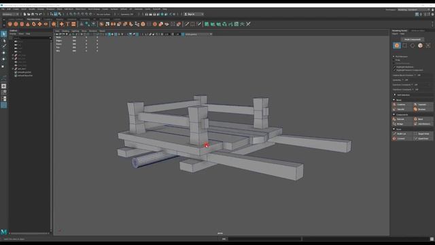Select the Tweak/Marquee radio option

[x=394, y=63]
